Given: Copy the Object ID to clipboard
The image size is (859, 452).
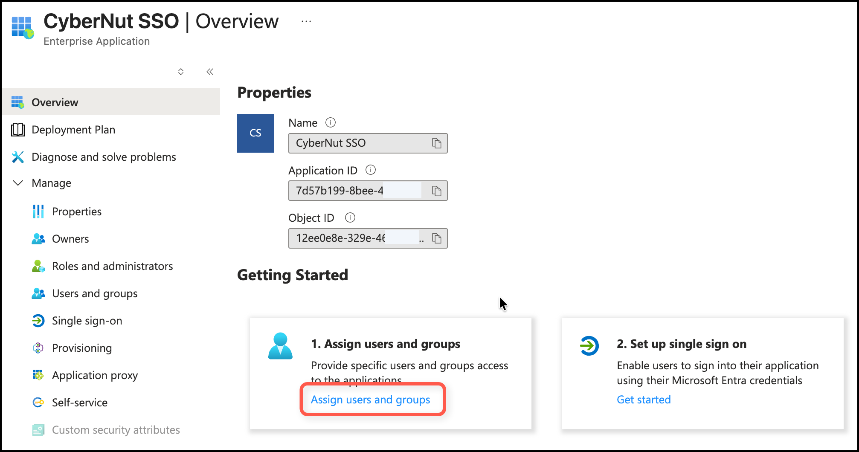Looking at the screenshot, I should pyautogui.click(x=436, y=238).
